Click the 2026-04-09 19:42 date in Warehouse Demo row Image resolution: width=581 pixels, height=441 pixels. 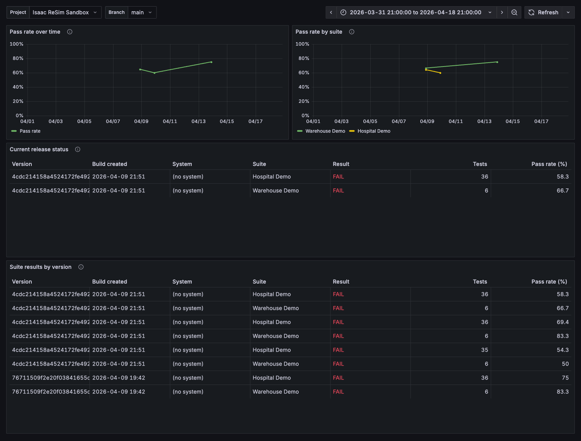(119, 391)
